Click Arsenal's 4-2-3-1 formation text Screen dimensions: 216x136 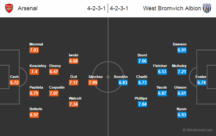96,8
